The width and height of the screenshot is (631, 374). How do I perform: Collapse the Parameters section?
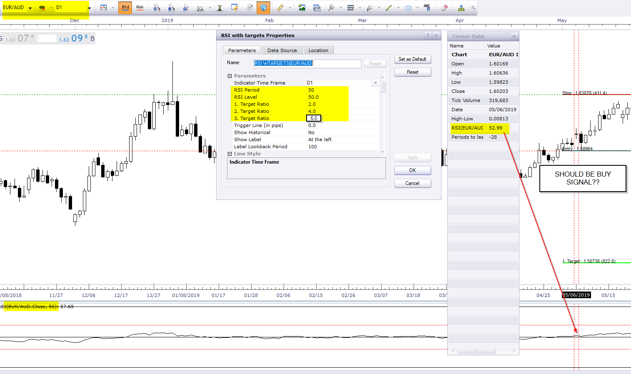[229, 76]
